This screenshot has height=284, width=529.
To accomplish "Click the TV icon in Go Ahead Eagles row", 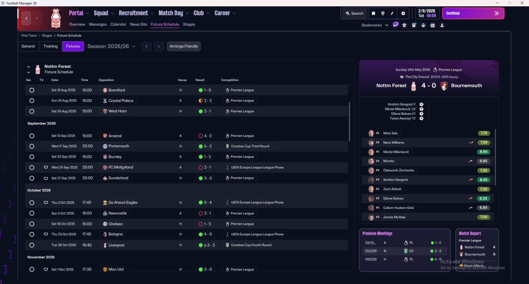I will click(x=46, y=203).
